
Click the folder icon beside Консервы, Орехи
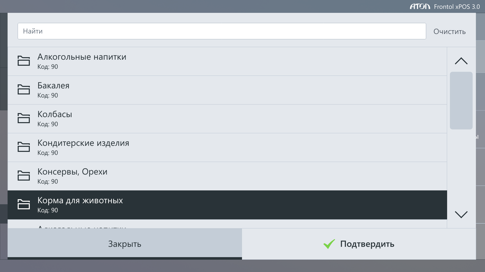pyautogui.click(x=24, y=176)
